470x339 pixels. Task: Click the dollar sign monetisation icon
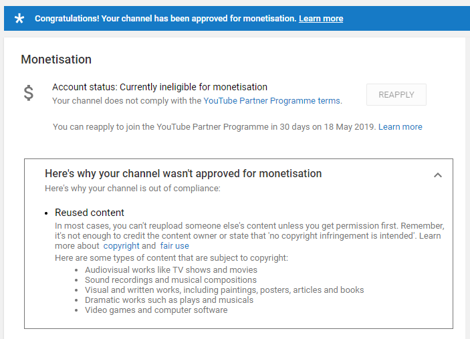[x=29, y=93]
